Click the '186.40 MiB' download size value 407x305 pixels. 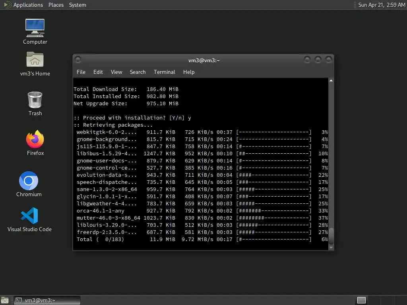click(x=163, y=89)
